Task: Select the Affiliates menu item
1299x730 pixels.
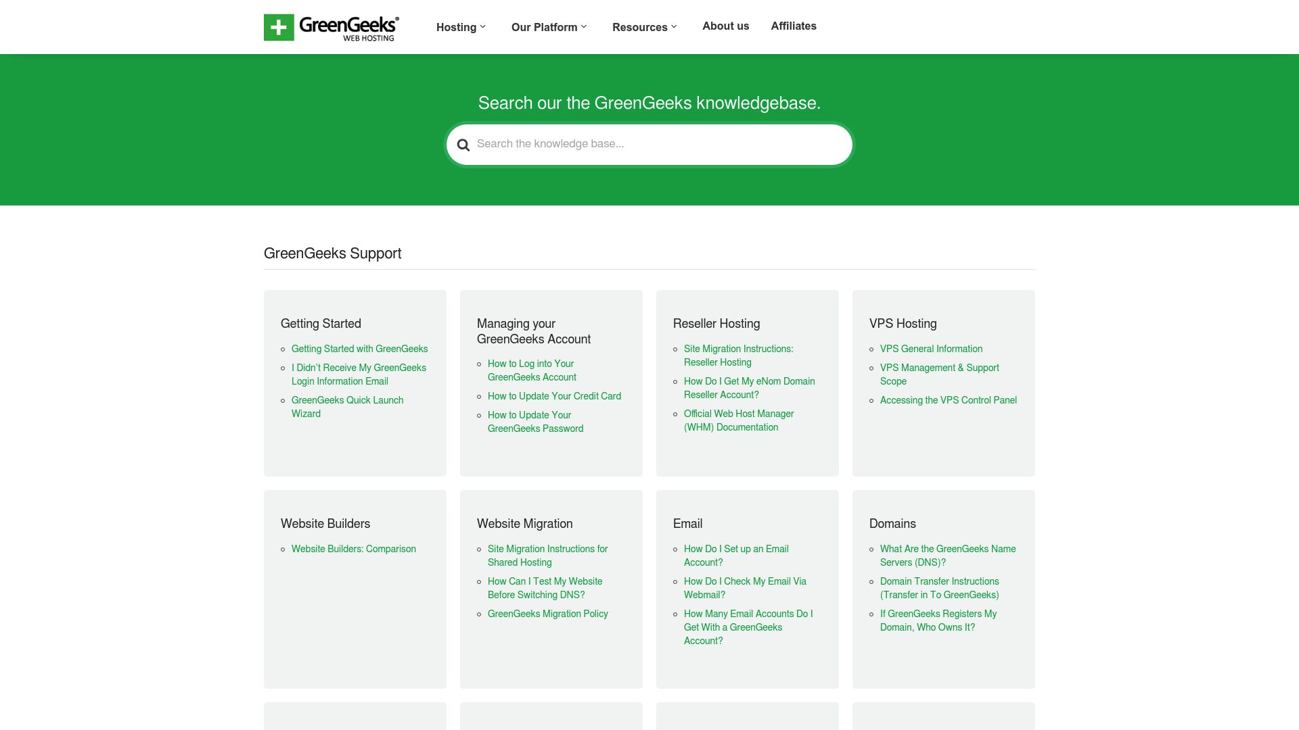Action: coord(793,26)
